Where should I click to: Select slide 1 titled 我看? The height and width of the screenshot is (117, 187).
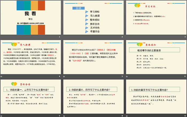[x=31, y=18]
